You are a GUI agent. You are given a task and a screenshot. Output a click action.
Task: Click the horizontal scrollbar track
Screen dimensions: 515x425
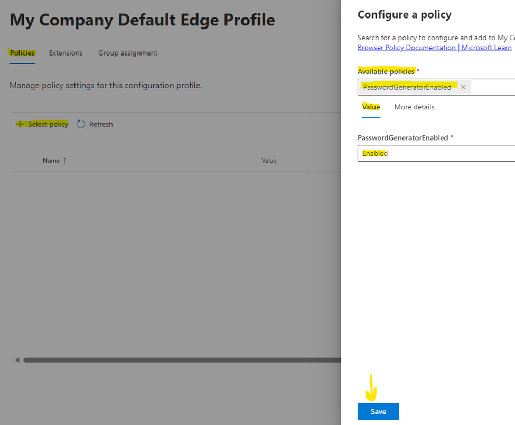180,360
